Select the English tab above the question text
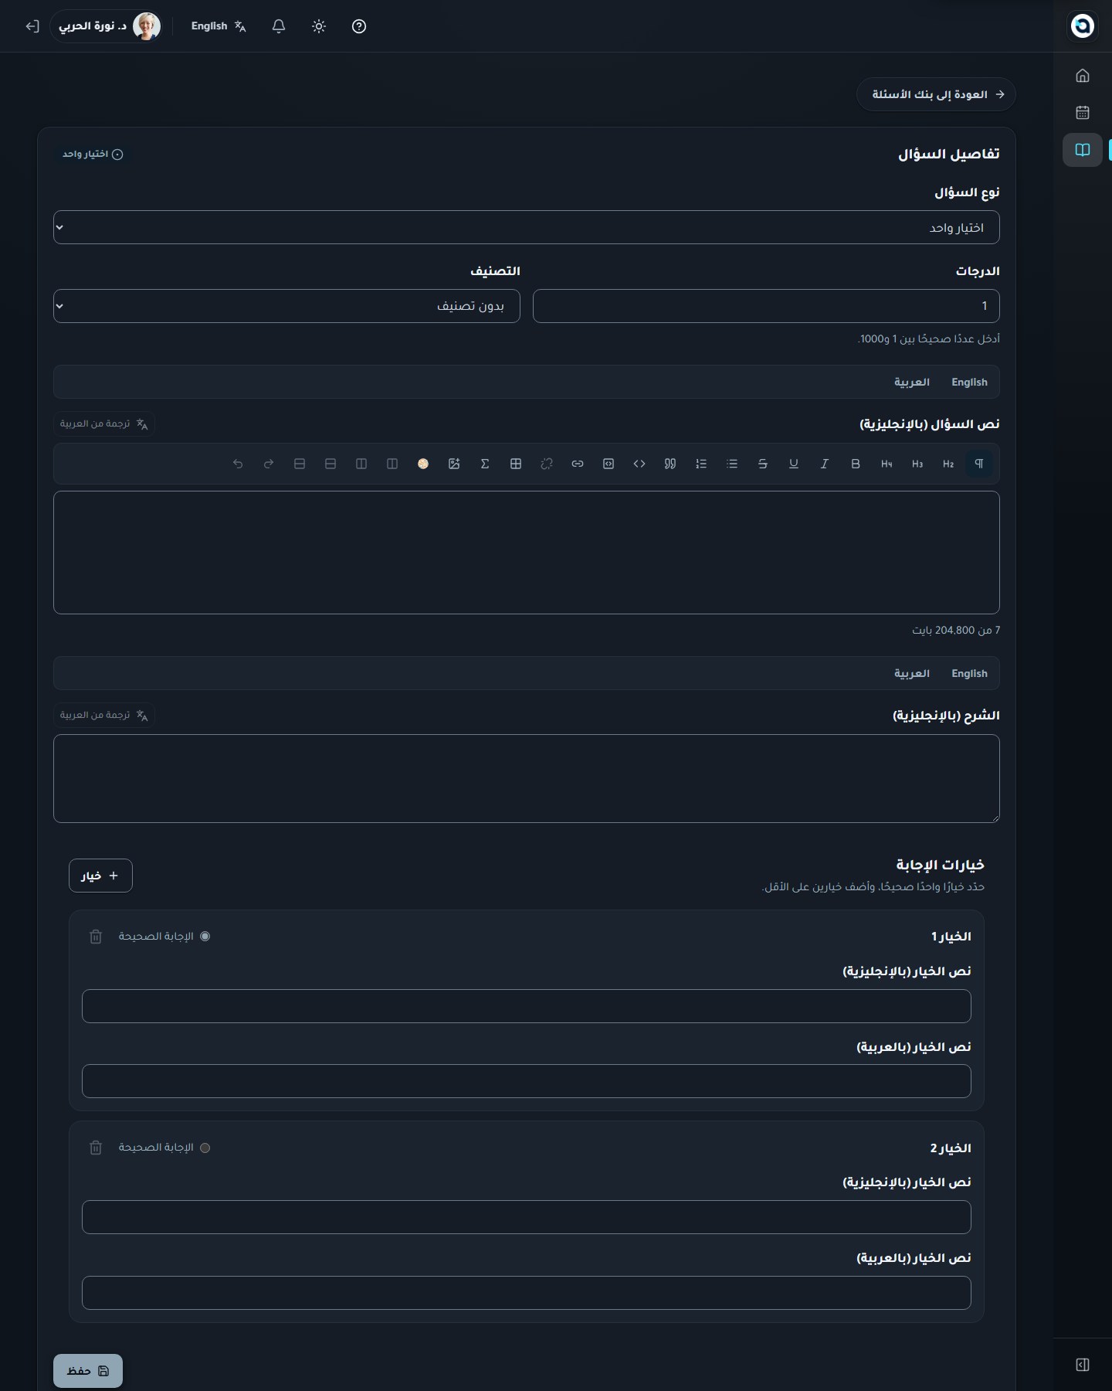Screen dimensions: 1112x1391 tap(969, 382)
